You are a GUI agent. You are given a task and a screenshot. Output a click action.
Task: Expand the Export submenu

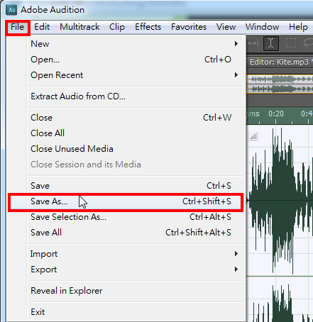tap(136, 270)
